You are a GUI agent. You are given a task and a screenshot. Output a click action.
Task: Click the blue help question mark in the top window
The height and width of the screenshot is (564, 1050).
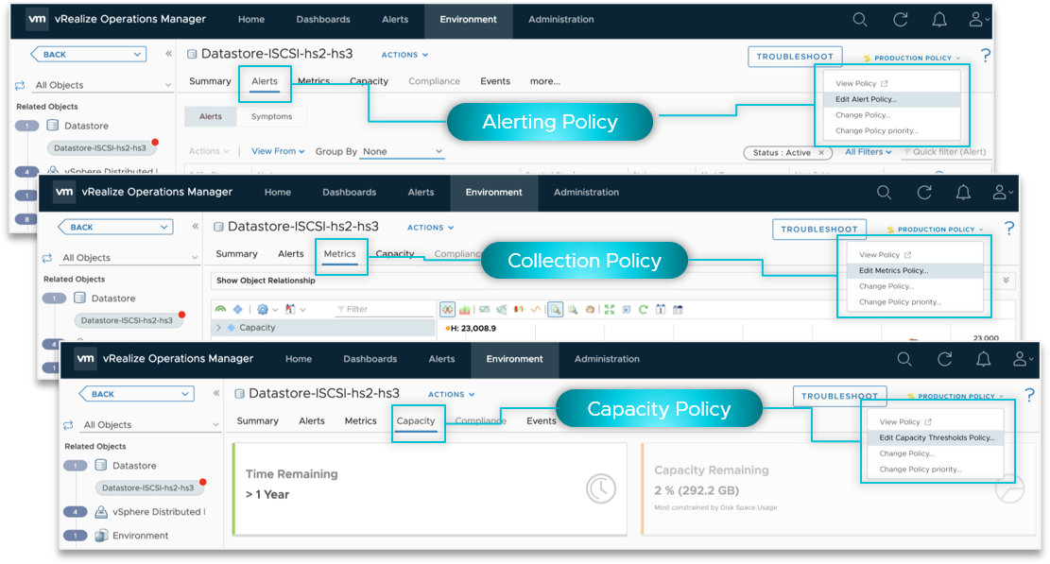pos(986,57)
